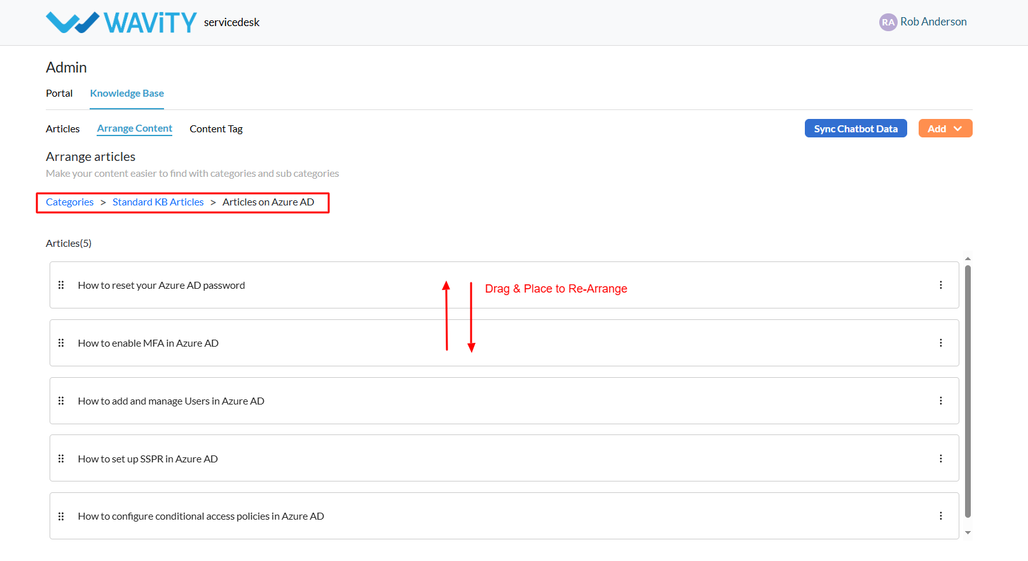The image size is (1028, 561).
Task: Click the drag handle for reset Azure AD password
Action: pos(61,285)
